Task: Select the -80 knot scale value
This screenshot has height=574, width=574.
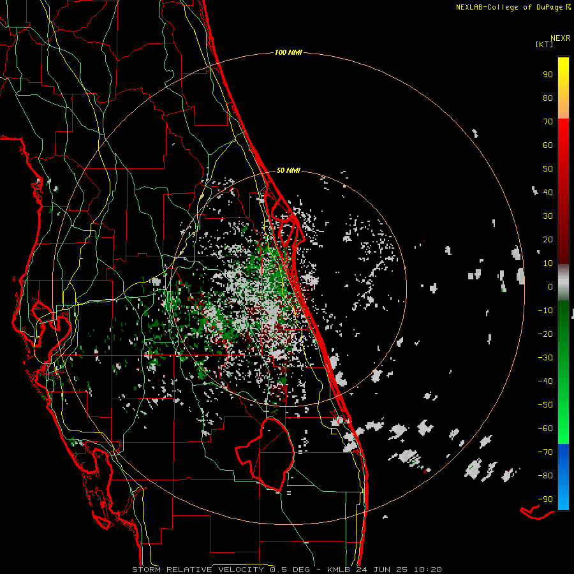Action: point(545,476)
